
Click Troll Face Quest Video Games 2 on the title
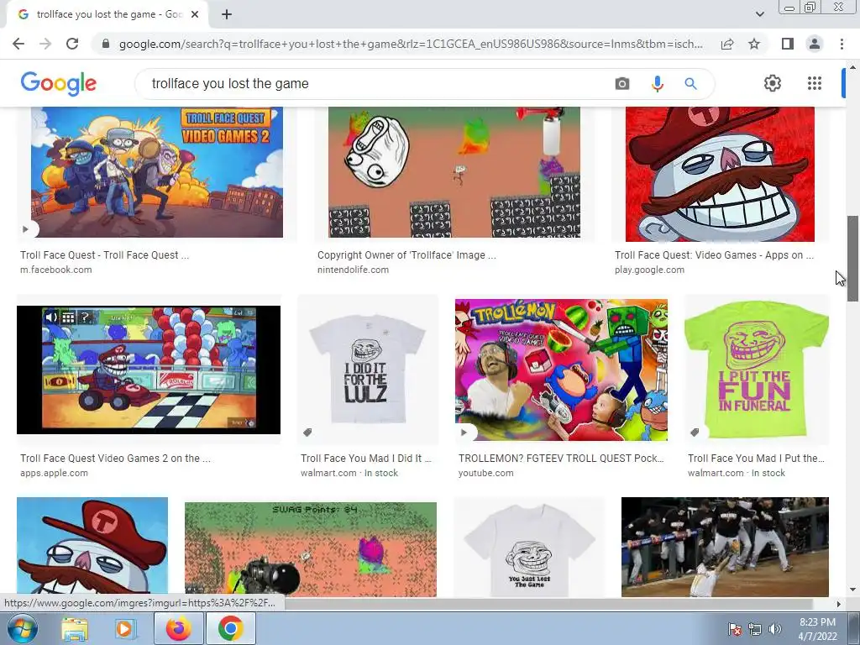(115, 459)
